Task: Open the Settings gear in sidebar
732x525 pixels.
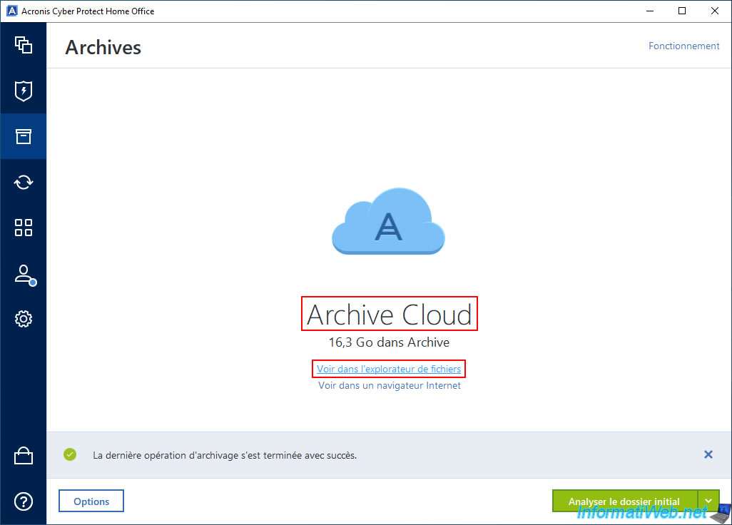Action: [x=24, y=319]
